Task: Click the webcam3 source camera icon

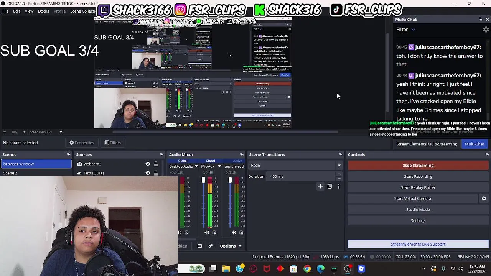Action: click(x=79, y=164)
